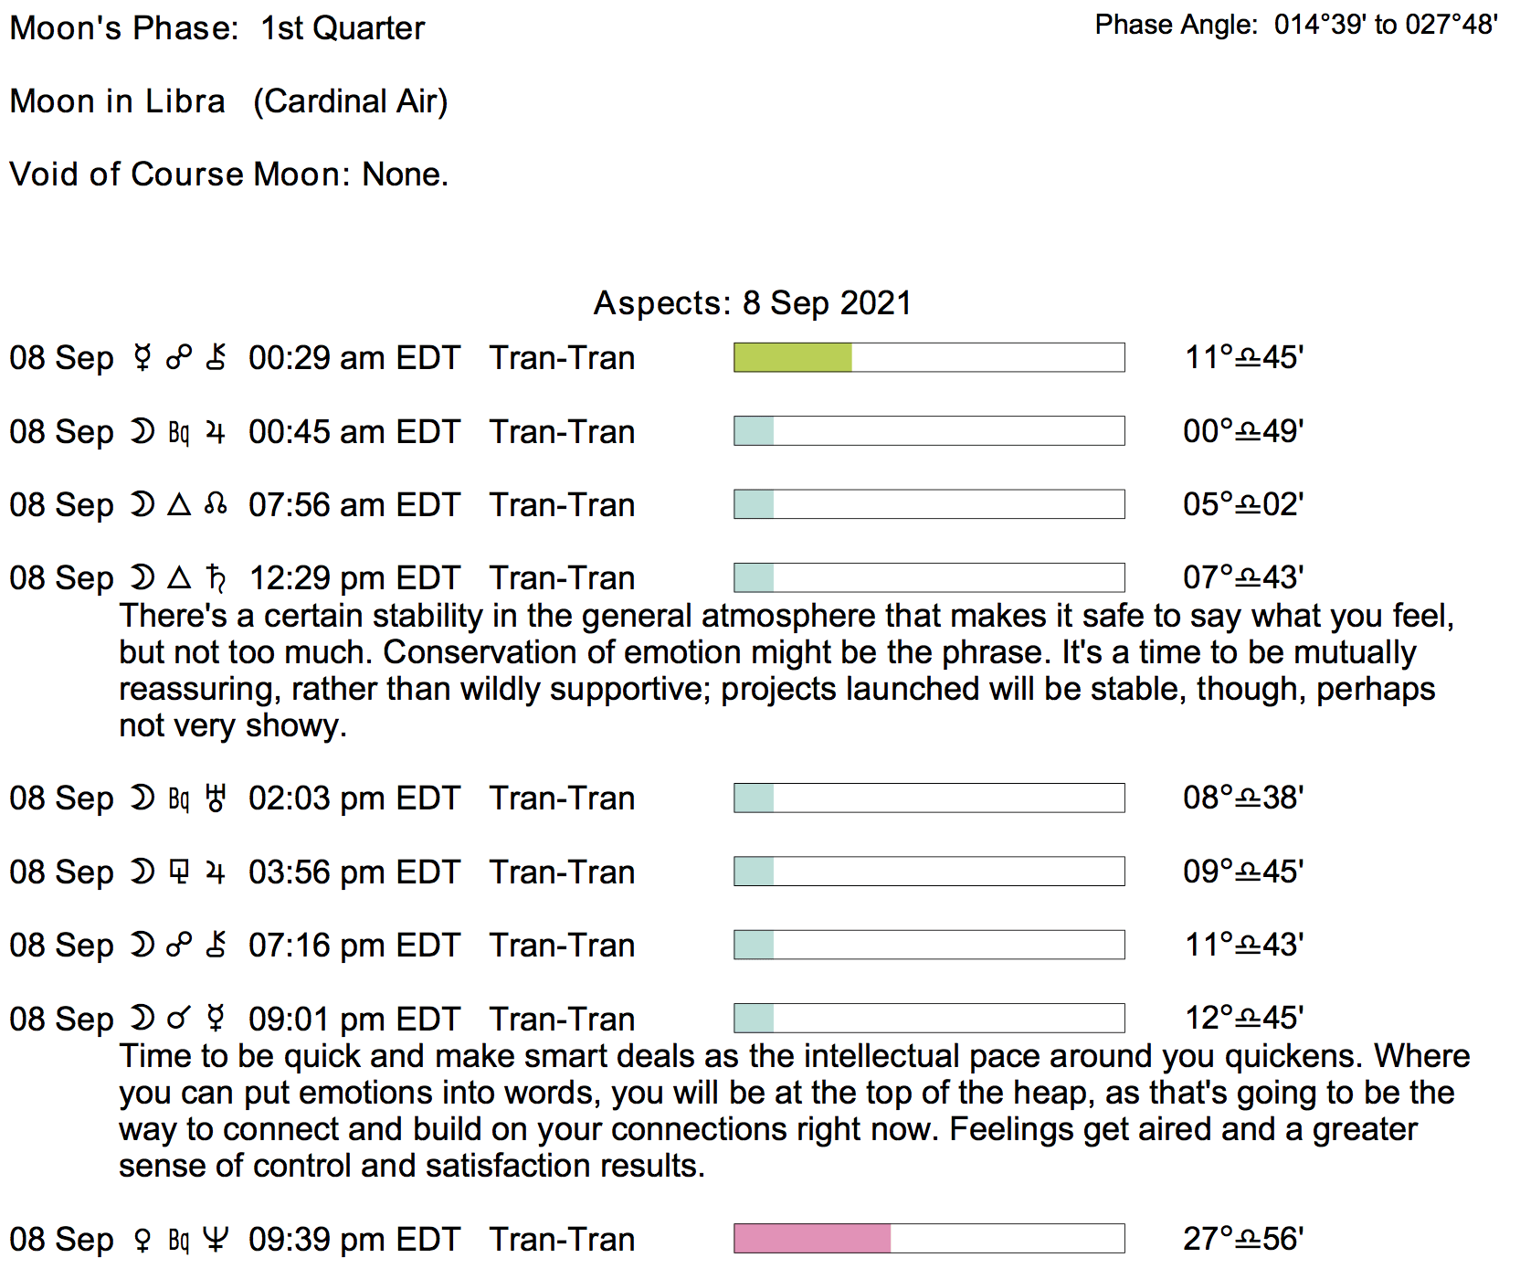Click the Chiron glyph in the 07:16 pm aspect

tap(216, 946)
